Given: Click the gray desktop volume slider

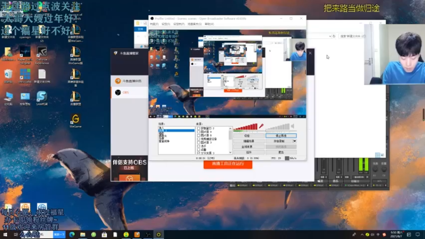Looking at the screenshot, I should pyautogui.click(x=277, y=126).
